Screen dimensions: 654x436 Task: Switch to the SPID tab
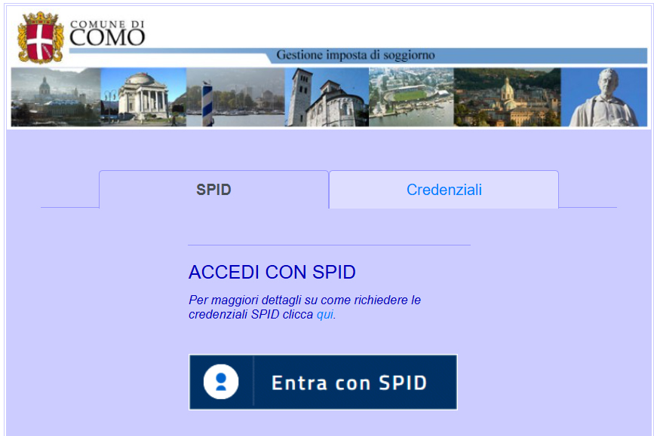[x=213, y=190]
